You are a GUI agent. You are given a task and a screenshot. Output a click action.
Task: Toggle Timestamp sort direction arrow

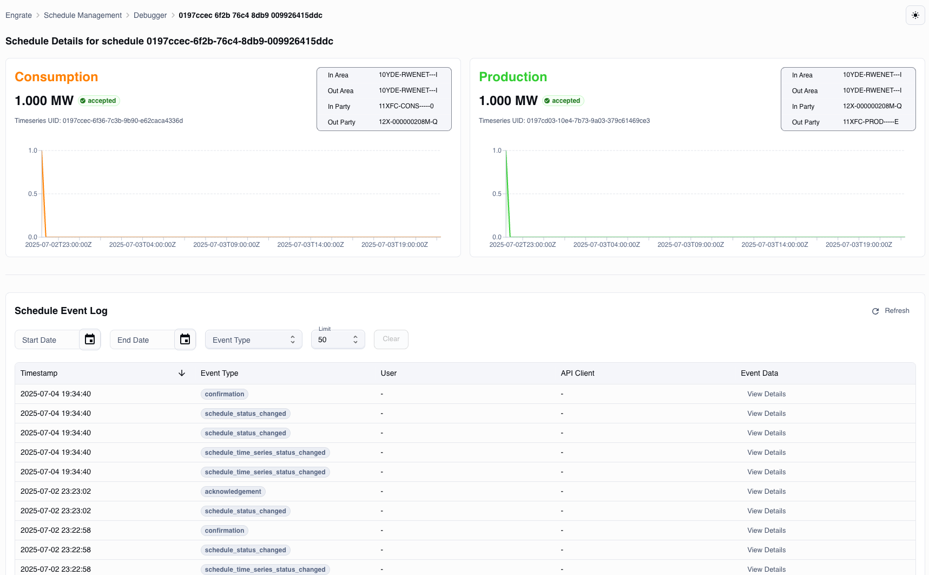(182, 373)
